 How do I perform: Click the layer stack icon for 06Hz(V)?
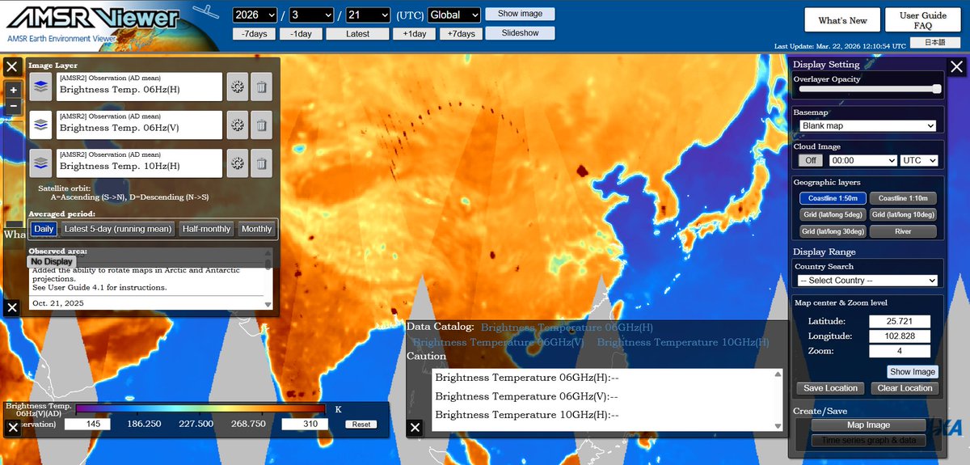41,125
